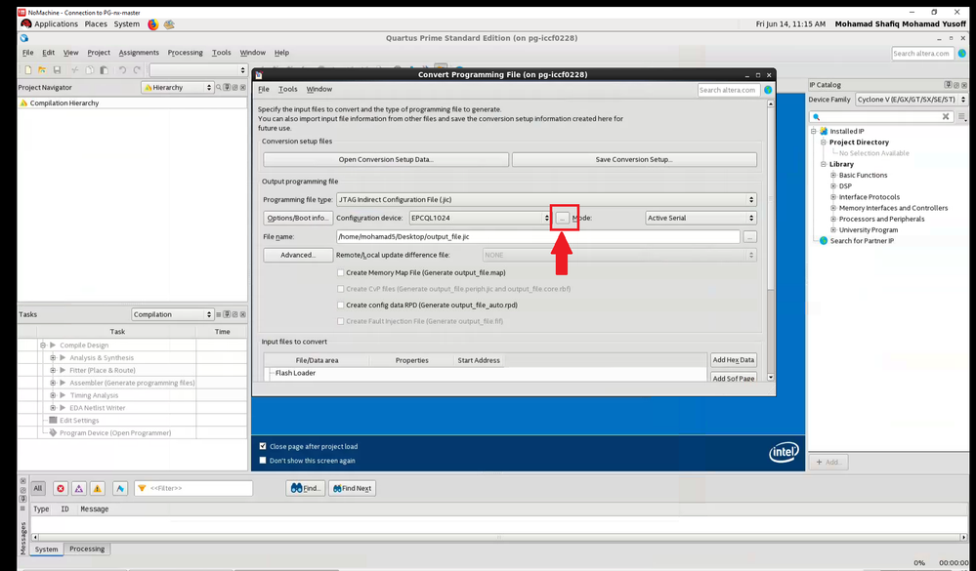Toggle the All messages filter button
This screenshot has width=976, height=571.
[x=38, y=488]
